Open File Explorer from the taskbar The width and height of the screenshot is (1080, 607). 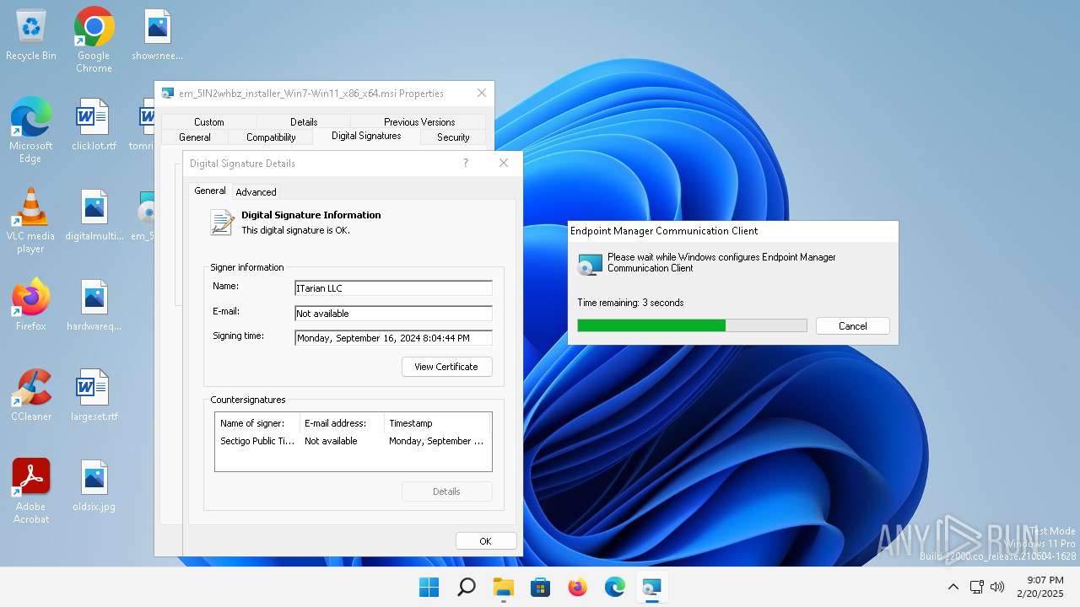(x=504, y=588)
